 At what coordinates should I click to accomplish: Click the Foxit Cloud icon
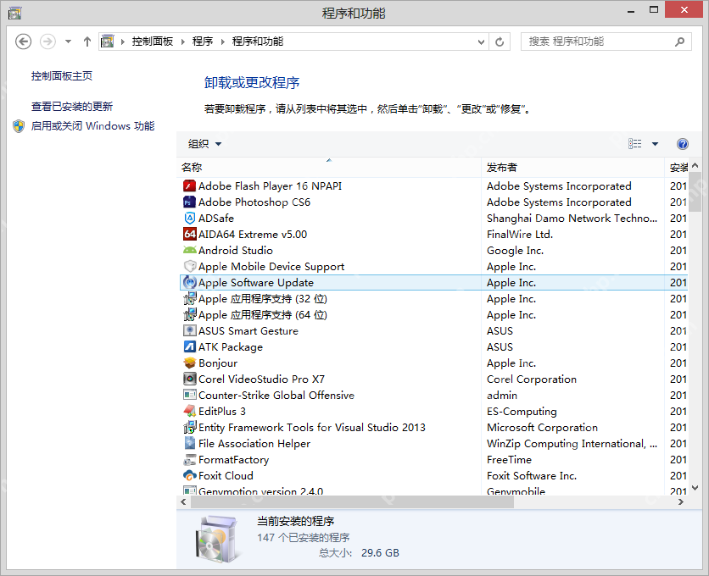[x=190, y=475]
